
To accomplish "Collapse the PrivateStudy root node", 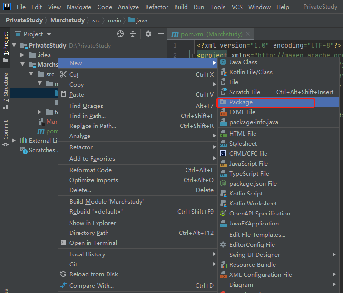I will (14, 45).
